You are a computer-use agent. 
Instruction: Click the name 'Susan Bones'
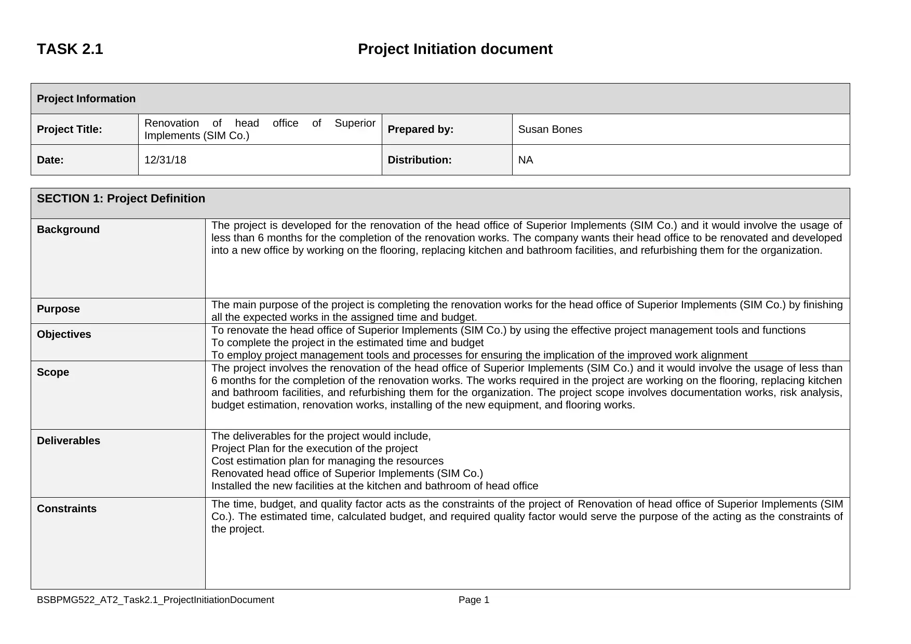point(550,129)
